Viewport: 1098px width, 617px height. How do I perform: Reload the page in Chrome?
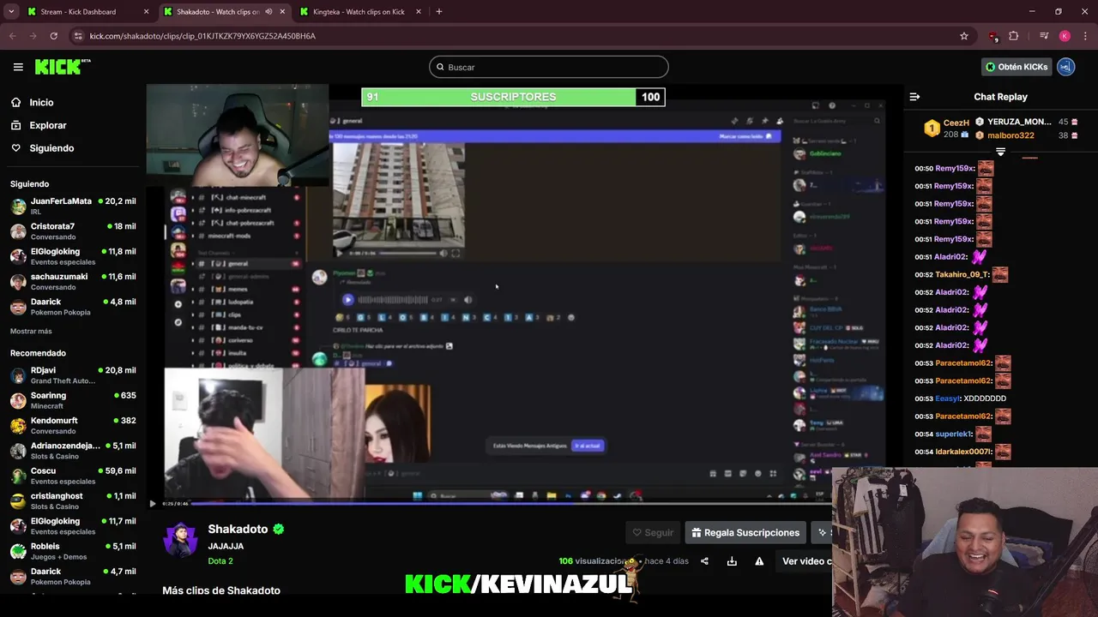(53, 36)
